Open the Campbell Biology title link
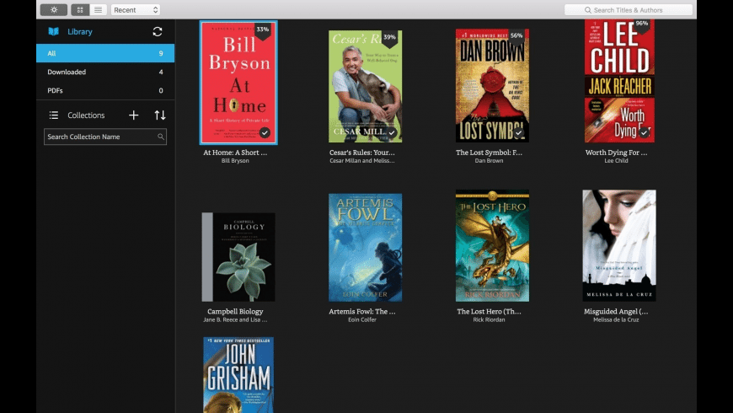This screenshot has height=413, width=733. (235, 312)
